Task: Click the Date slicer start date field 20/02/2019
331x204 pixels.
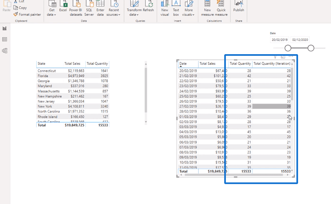Action: tap(279, 40)
